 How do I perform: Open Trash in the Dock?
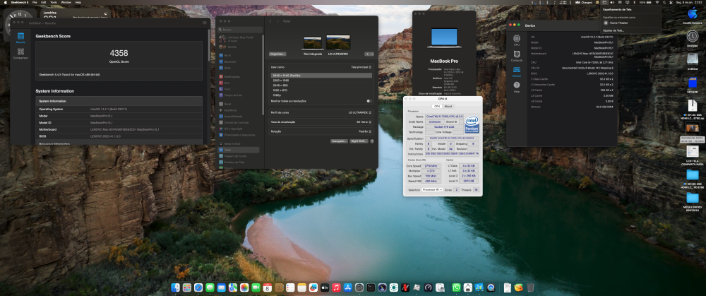coord(530,288)
